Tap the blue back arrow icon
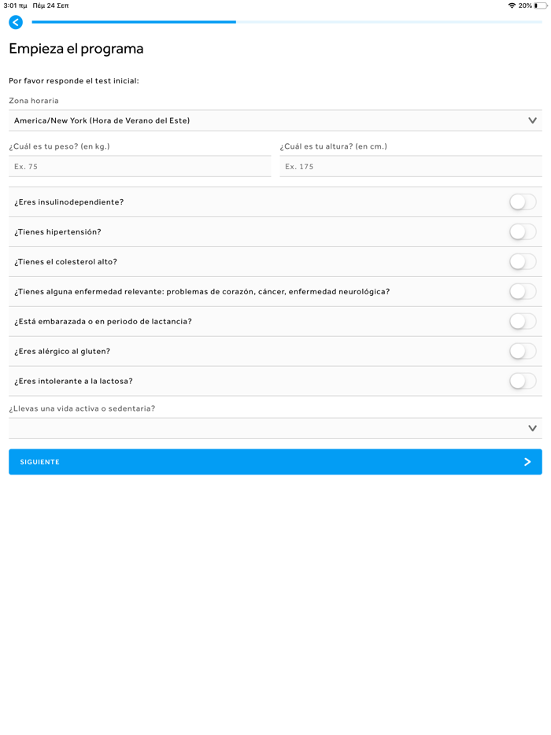551x735 pixels. point(16,22)
